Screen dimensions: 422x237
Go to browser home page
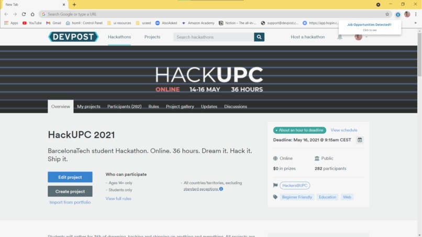point(32,14)
